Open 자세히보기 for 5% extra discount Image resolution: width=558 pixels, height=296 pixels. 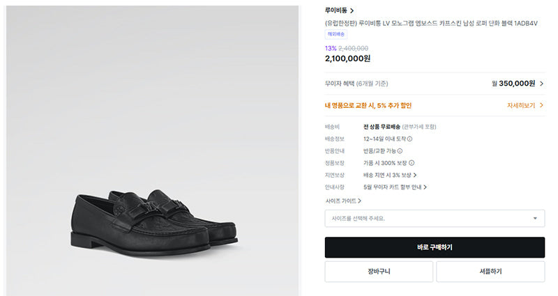521,106
